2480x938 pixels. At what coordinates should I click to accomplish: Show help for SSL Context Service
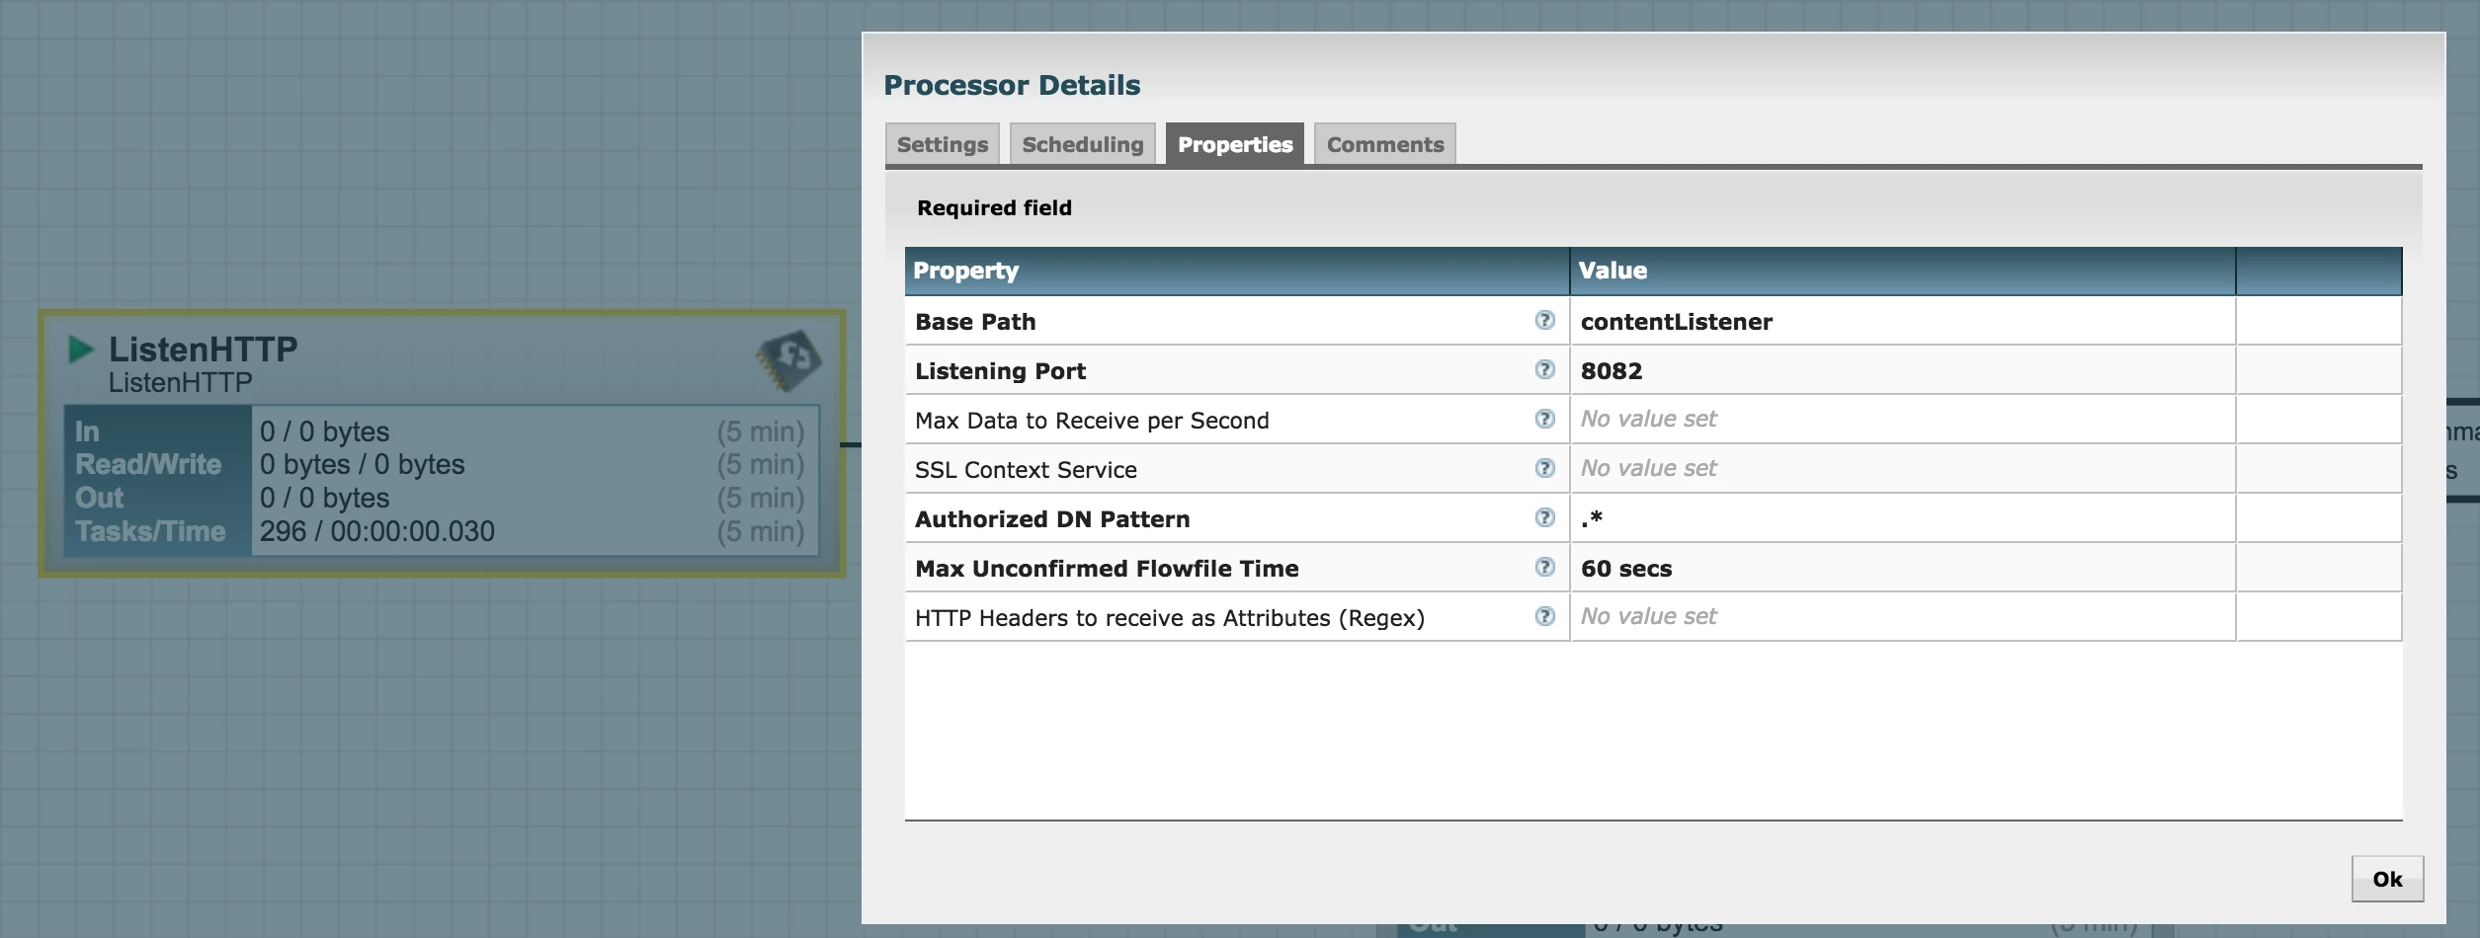tap(1544, 468)
